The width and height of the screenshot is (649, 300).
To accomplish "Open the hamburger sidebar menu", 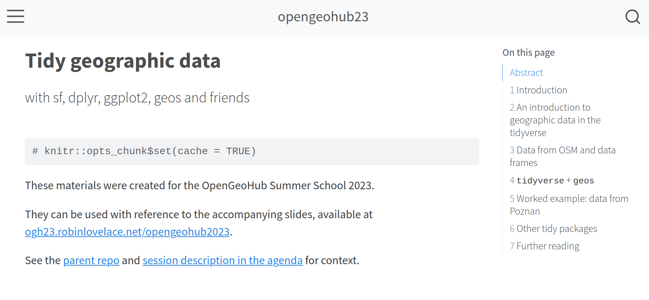I will [16, 17].
